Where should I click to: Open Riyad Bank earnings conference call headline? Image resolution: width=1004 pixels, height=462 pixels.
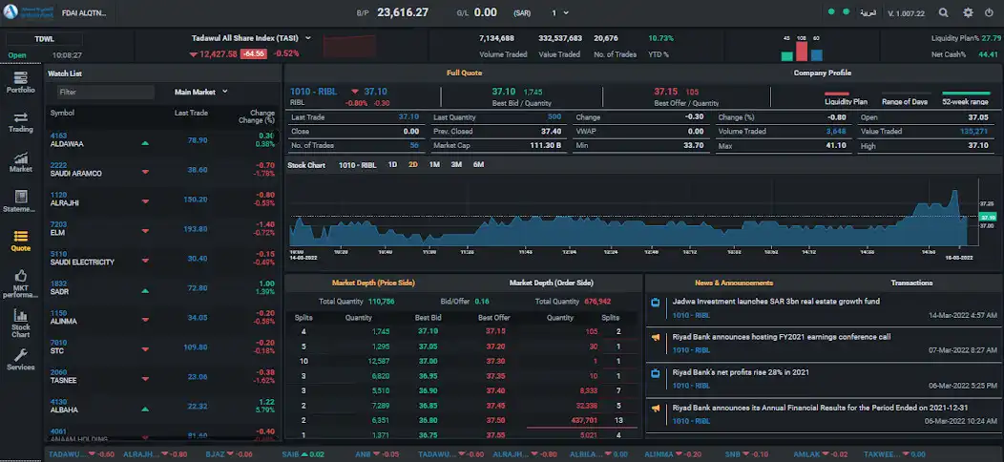point(782,336)
